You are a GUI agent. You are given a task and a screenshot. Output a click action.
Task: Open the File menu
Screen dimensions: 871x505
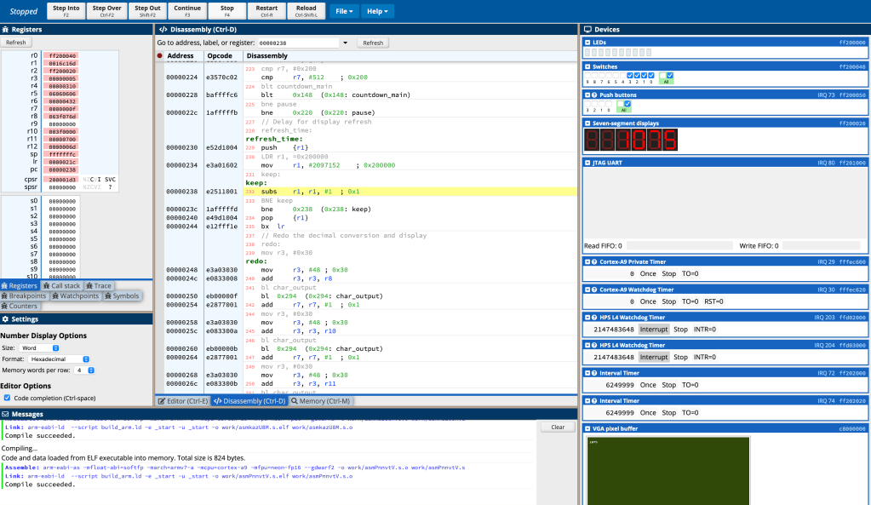click(344, 11)
